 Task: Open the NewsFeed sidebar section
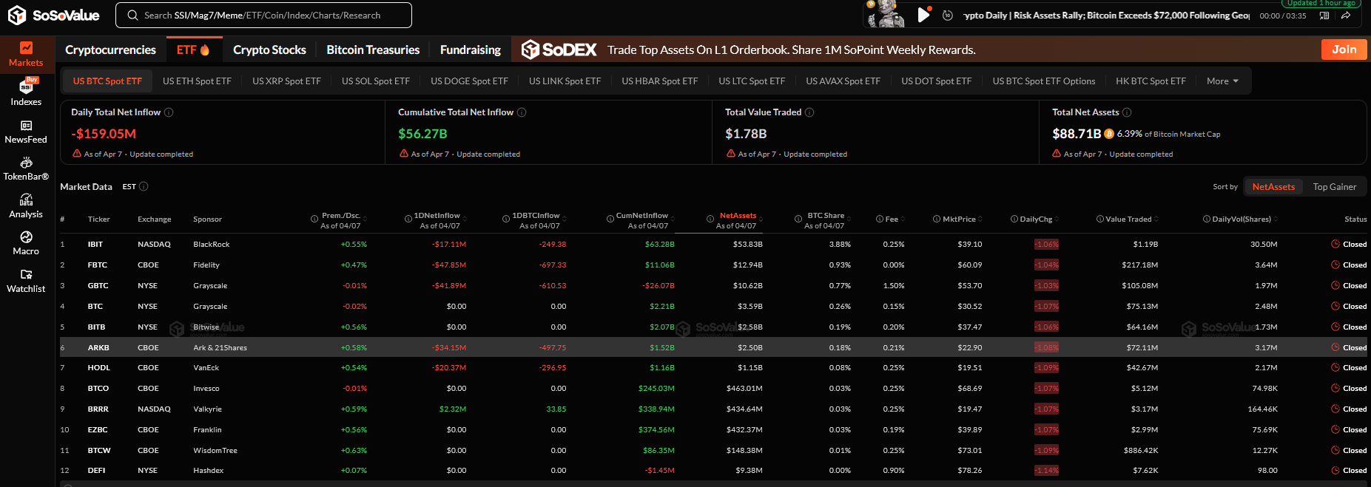coord(26,132)
